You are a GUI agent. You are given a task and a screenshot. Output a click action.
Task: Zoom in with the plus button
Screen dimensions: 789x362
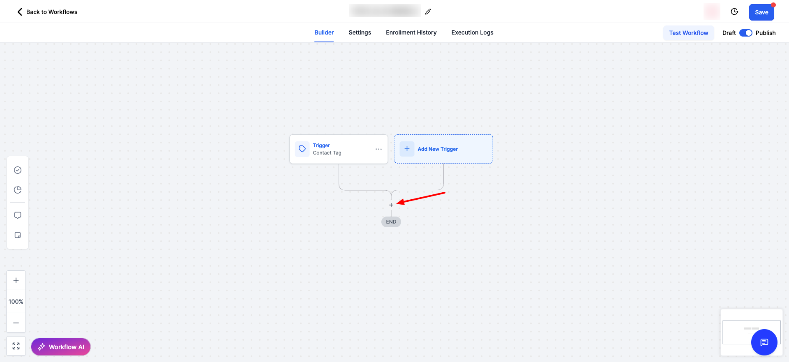click(x=16, y=280)
